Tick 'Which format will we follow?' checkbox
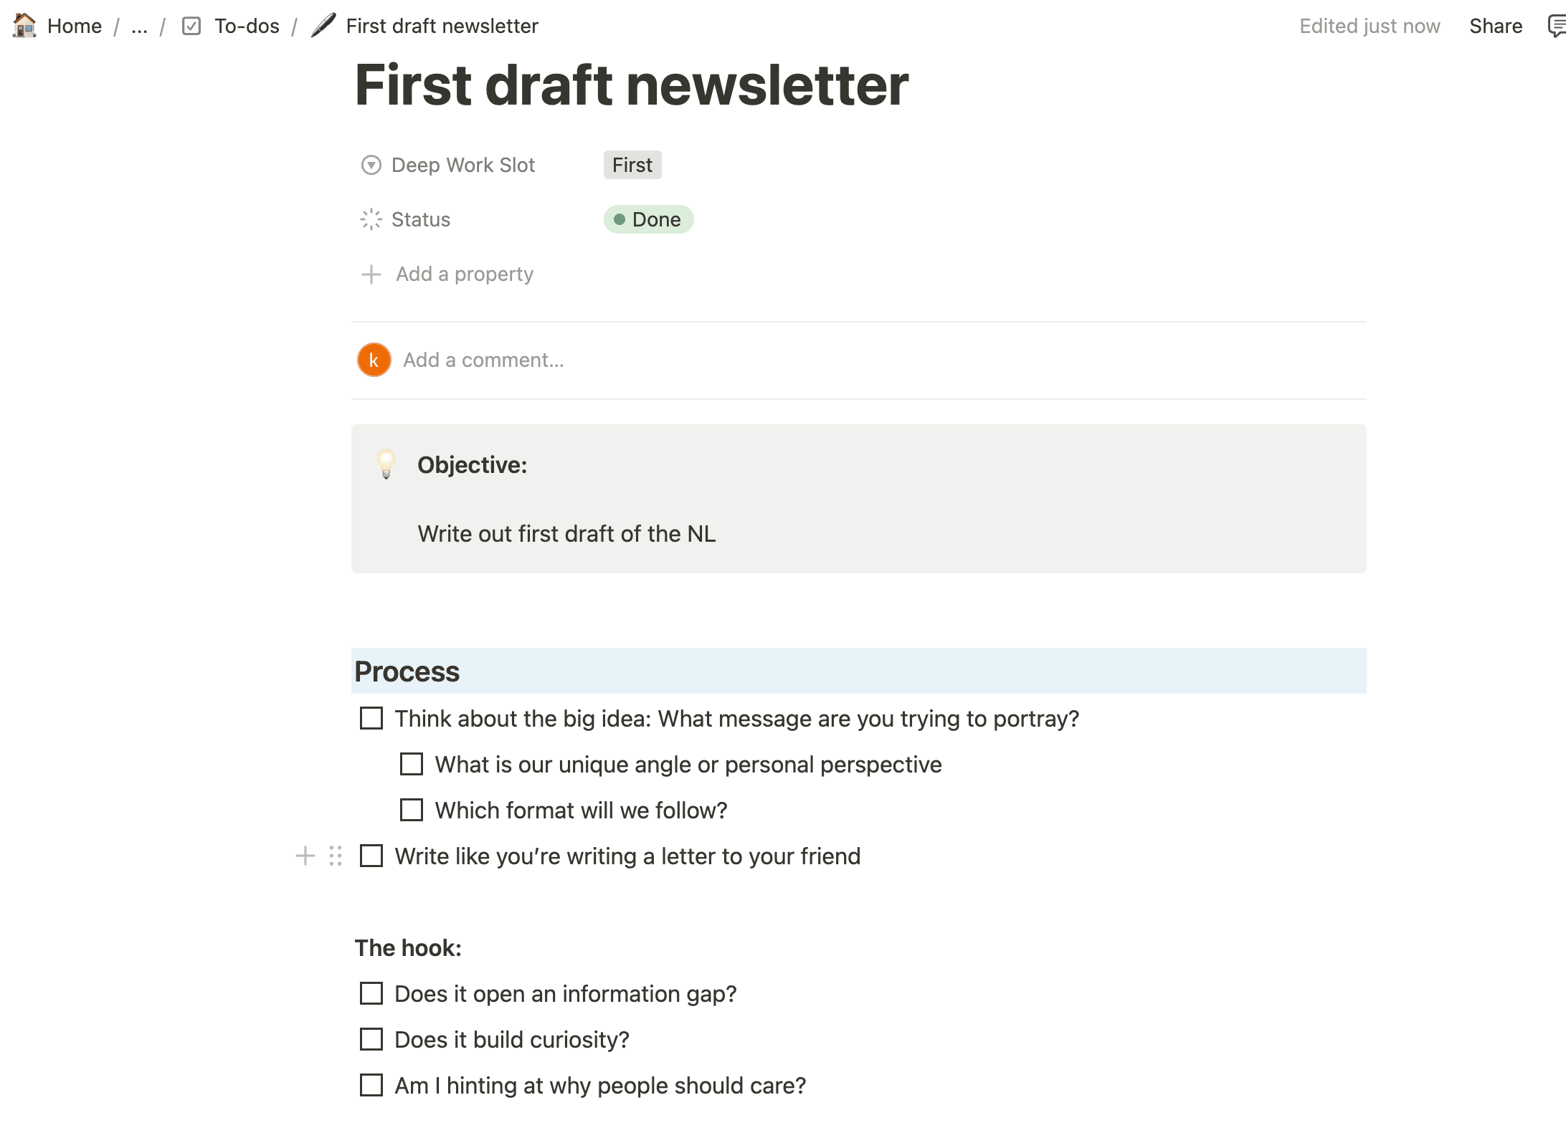This screenshot has width=1566, height=1138. point(412,810)
